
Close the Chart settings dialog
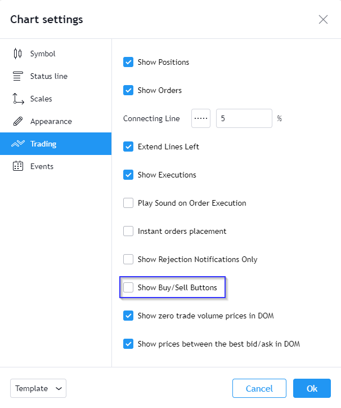[323, 19]
